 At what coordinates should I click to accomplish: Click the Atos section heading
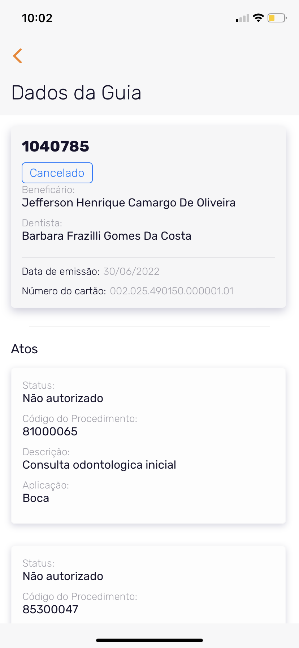(x=25, y=349)
